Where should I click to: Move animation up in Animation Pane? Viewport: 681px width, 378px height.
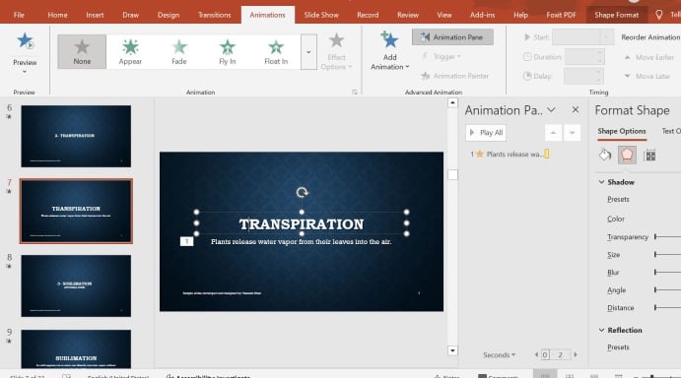coord(553,133)
